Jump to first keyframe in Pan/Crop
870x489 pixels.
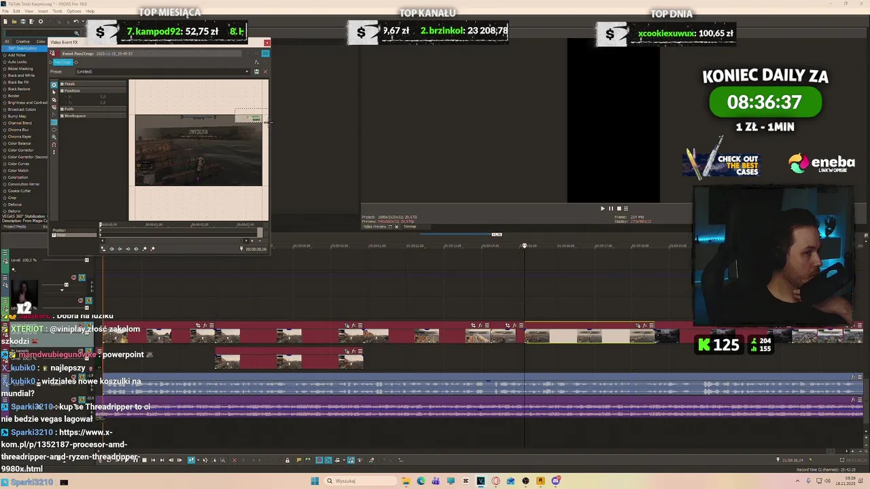coord(112,249)
